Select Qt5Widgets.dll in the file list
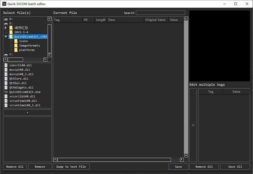This screenshot has width=253, height=174. point(22,87)
